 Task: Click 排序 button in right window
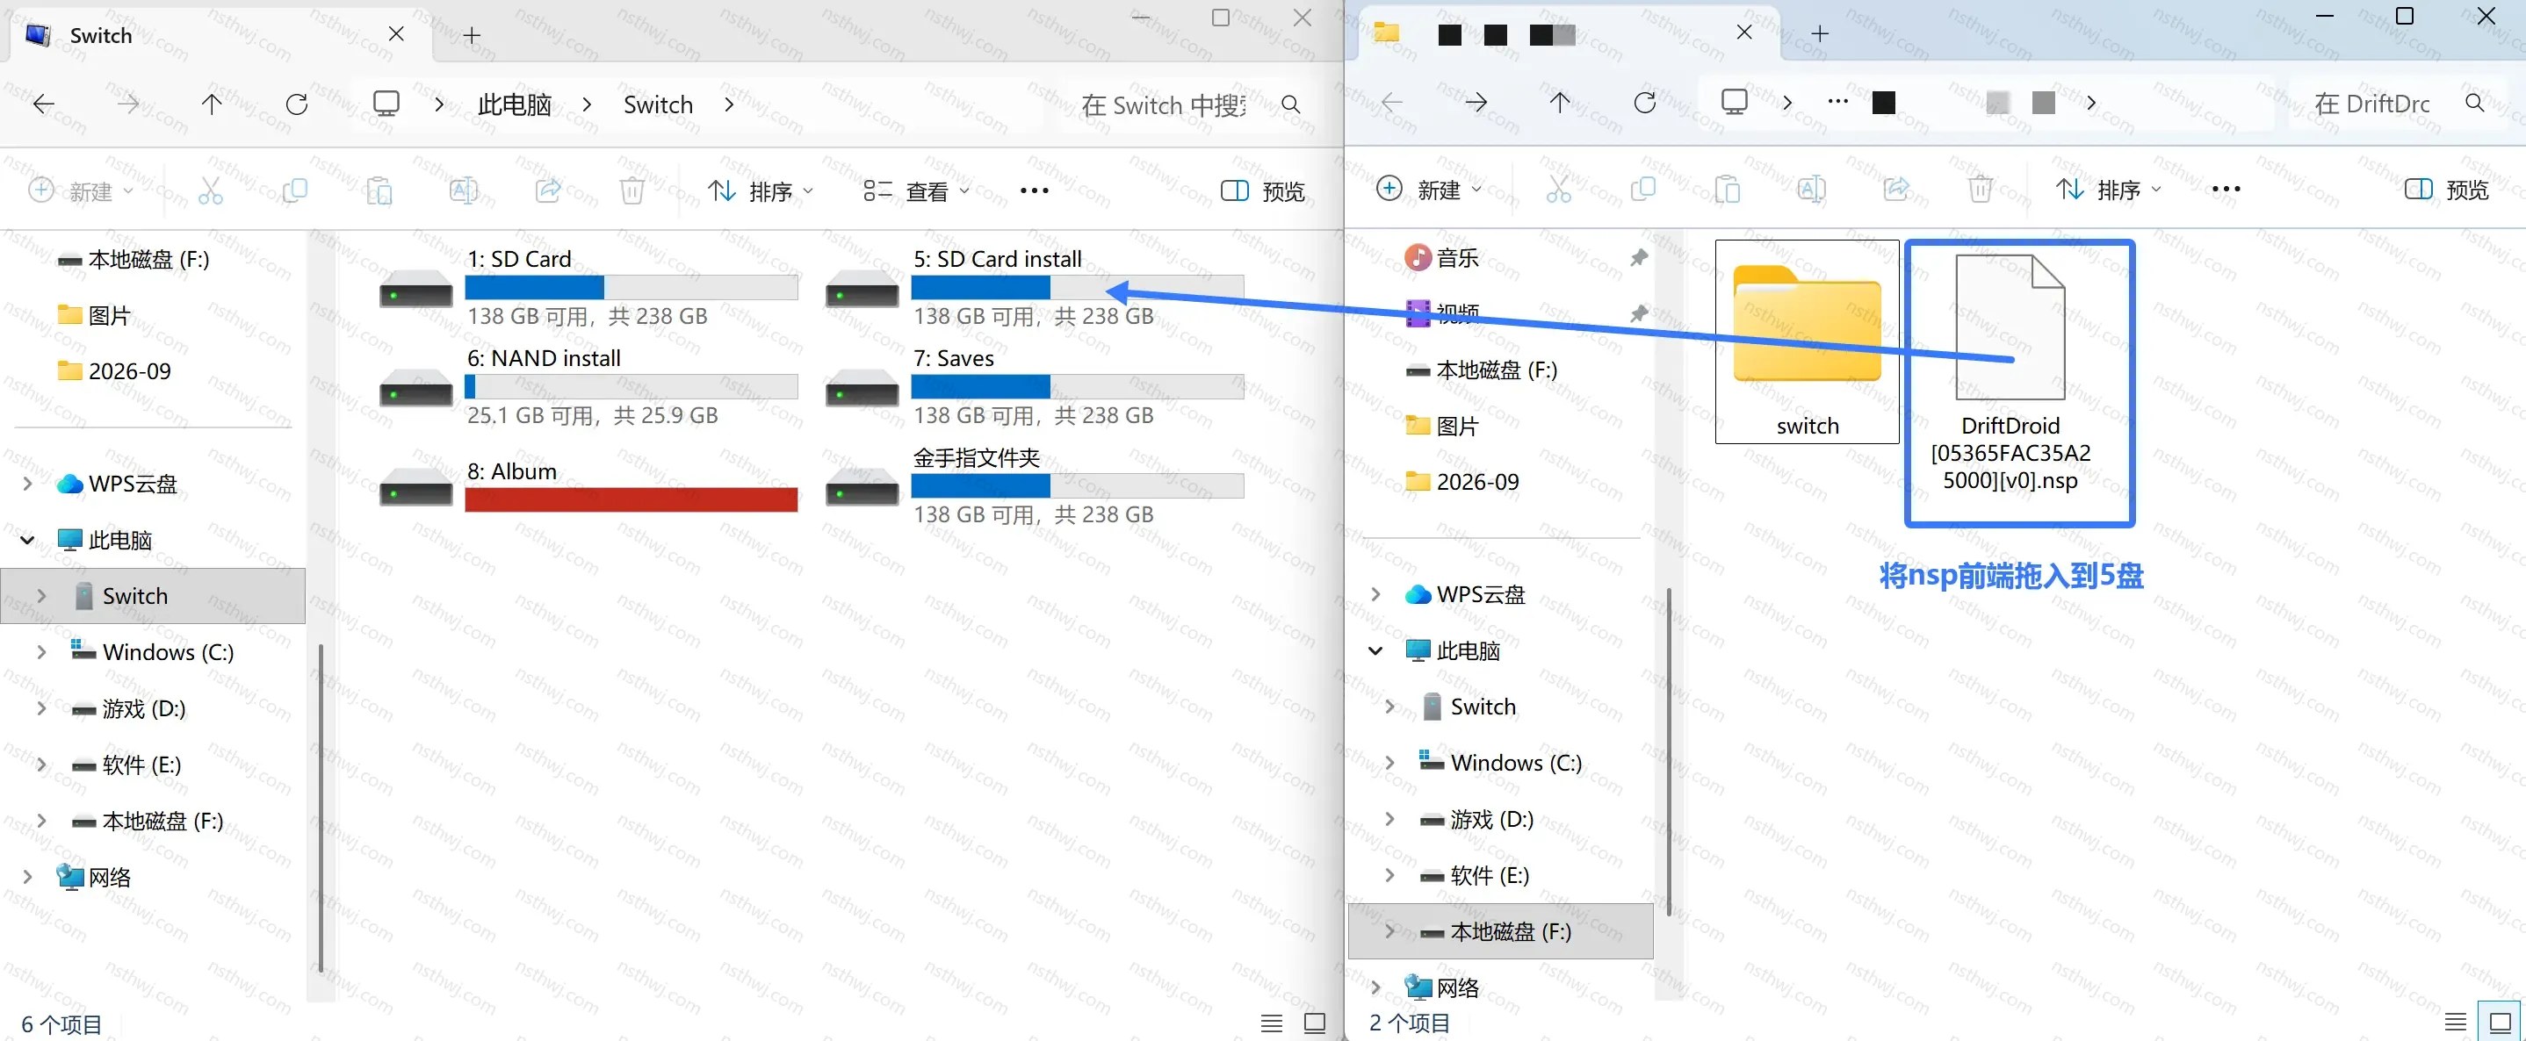pos(2108,190)
